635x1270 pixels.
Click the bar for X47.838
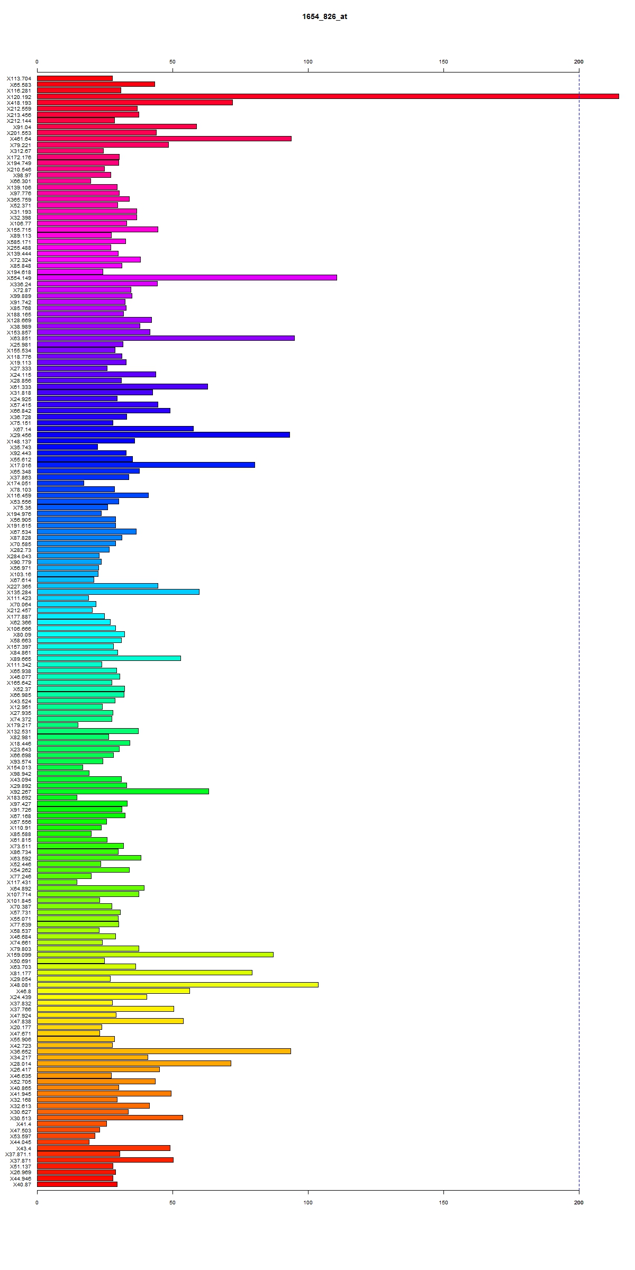coord(110,1021)
